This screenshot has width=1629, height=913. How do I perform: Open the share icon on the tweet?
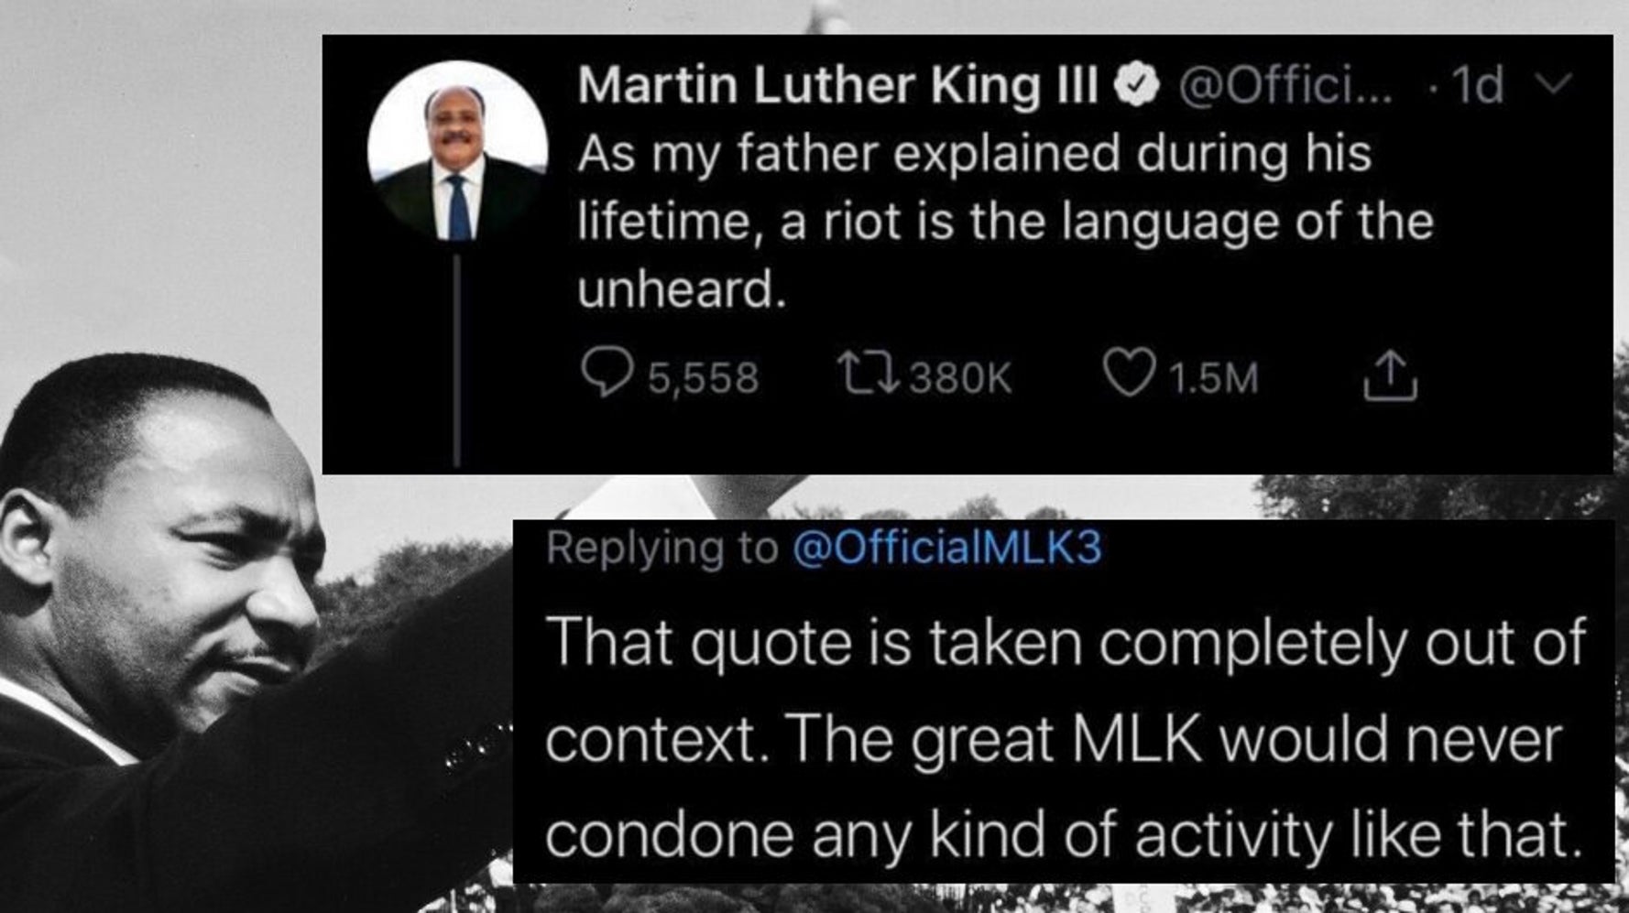click(1389, 375)
